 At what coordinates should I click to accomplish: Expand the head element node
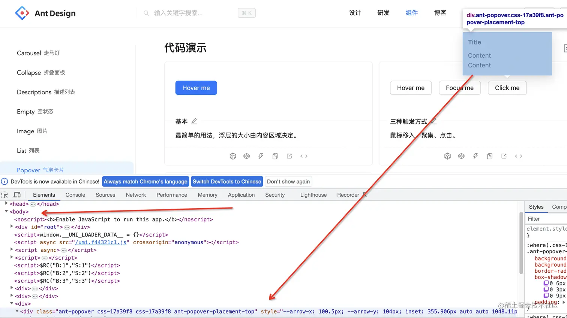click(6, 203)
